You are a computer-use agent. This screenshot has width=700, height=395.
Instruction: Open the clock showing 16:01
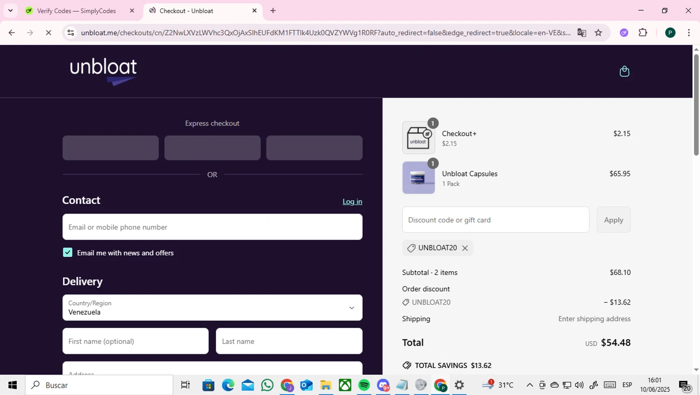click(x=655, y=385)
